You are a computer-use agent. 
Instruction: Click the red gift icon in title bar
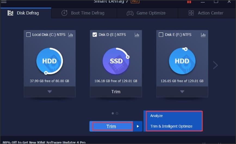189,2
